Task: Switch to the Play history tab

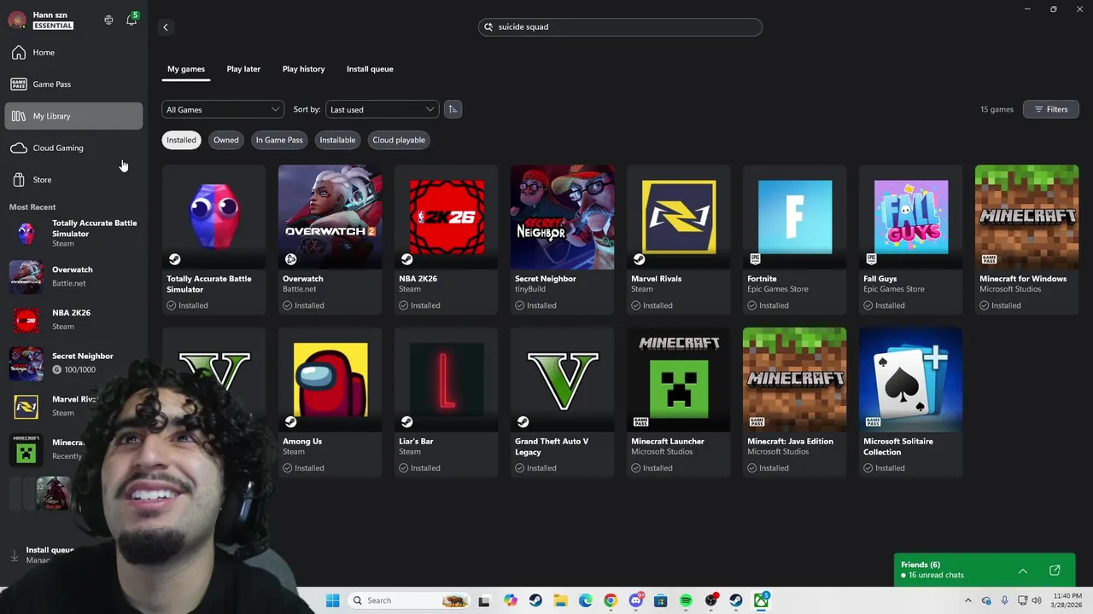Action: 304,69
